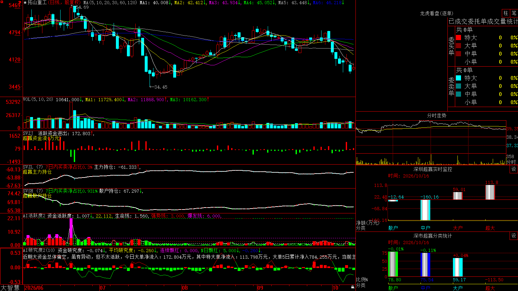Switch Dragon-Tiger panel to 柱 bar view

506,13
